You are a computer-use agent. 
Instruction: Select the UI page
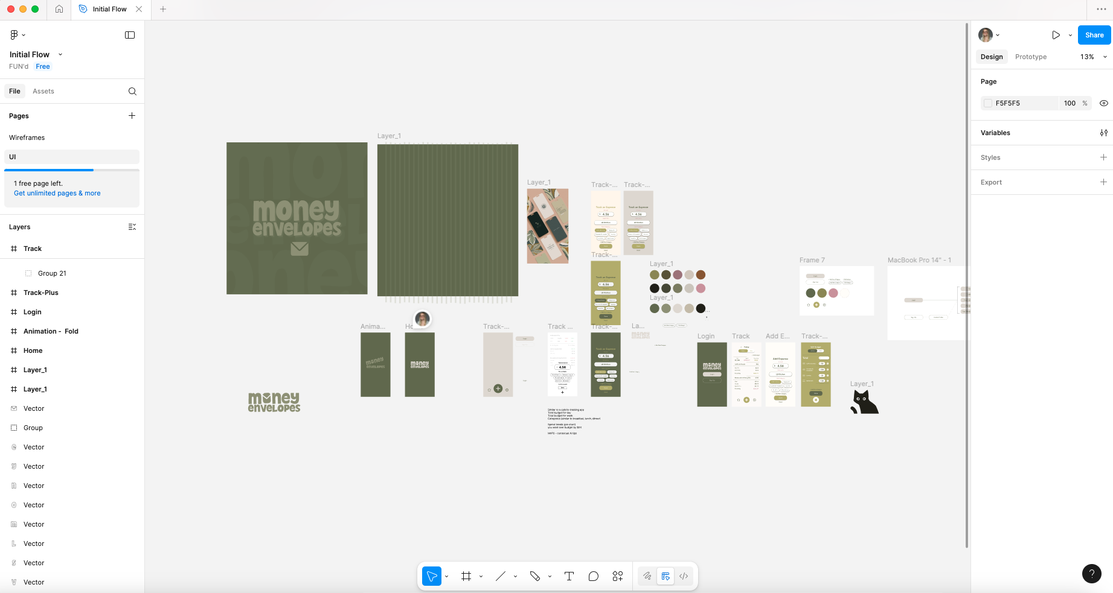coord(72,157)
